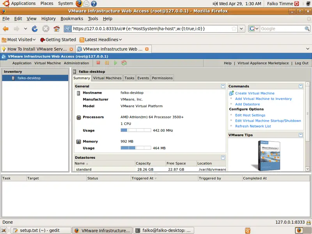
Task: Collapse the Datastores panel
Action: [223, 158]
